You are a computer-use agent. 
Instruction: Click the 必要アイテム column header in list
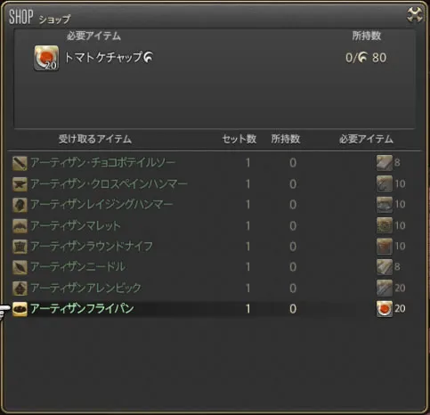(366, 139)
